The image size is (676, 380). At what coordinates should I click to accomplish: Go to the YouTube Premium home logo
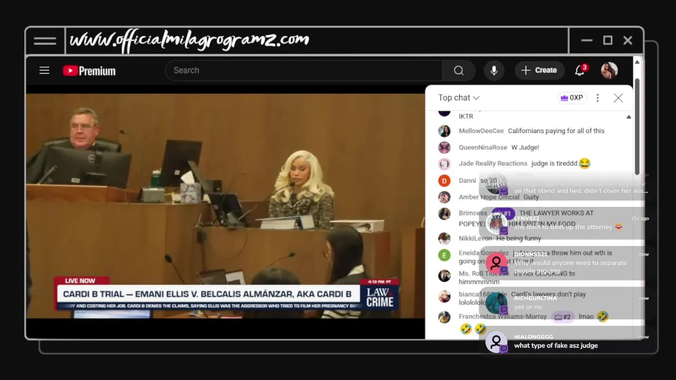pos(89,71)
